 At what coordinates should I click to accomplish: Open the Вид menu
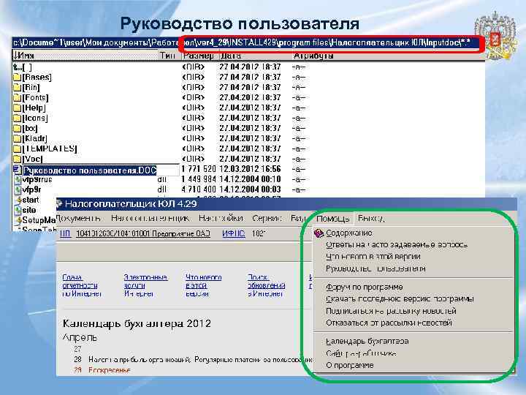(298, 218)
